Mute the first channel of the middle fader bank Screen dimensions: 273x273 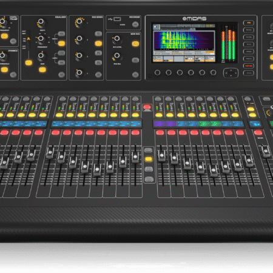point(56,133)
